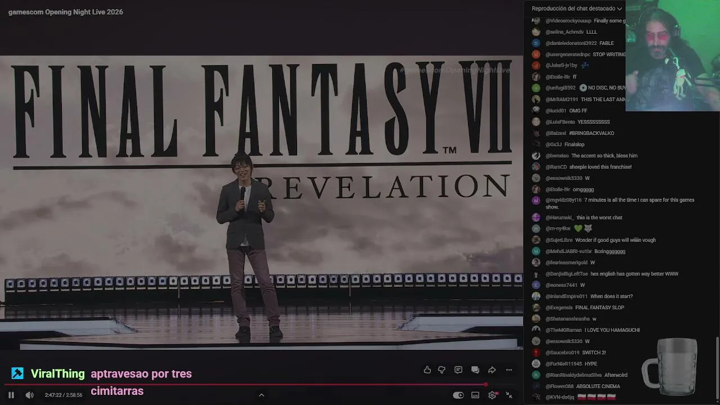Click the username @Balzexi in chat
The height and width of the screenshot is (405, 720).
(556, 133)
